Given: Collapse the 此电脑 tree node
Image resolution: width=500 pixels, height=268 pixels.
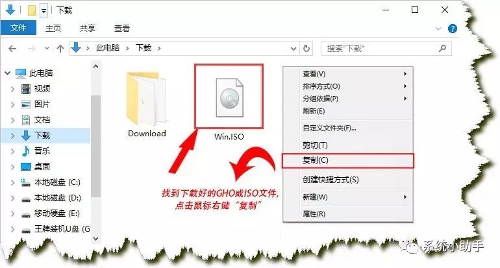Looking at the screenshot, I should tap(7, 73).
